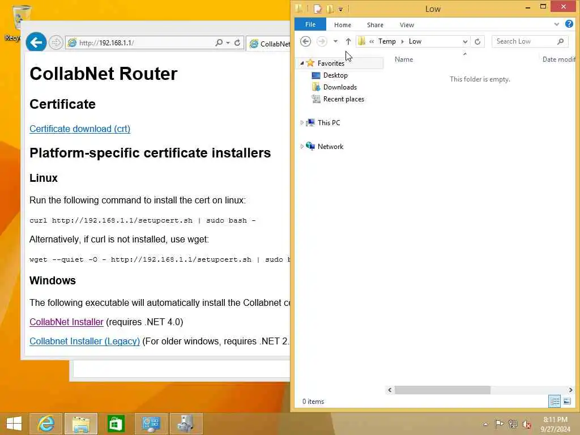The height and width of the screenshot is (435, 580).
Task: Click the Control Panel taskbar icon
Action: click(x=151, y=424)
